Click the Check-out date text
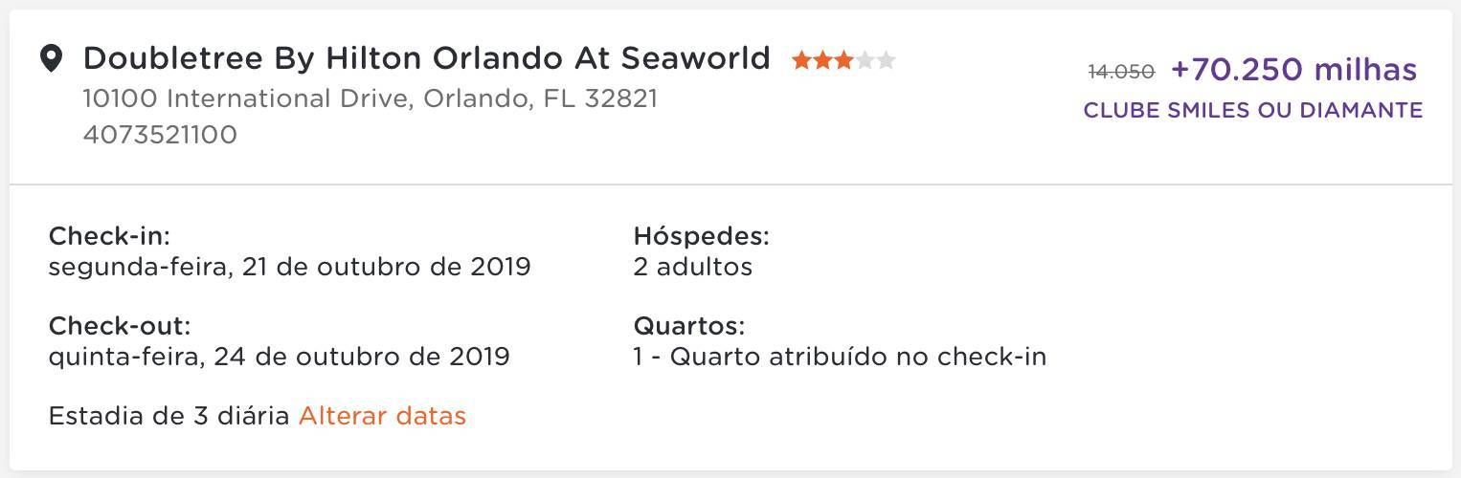The height and width of the screenshot is (478, 1461). coord(279,357)
